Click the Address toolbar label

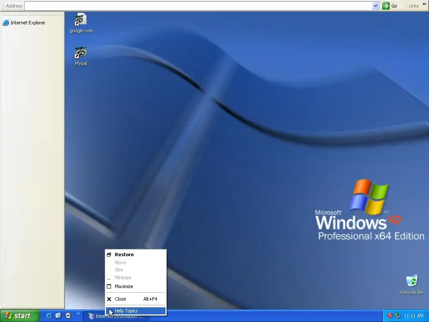coord(14,6)
